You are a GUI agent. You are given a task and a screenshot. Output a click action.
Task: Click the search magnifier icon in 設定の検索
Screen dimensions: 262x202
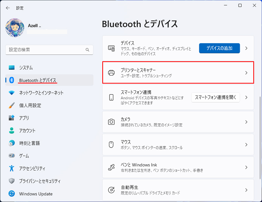87,50
